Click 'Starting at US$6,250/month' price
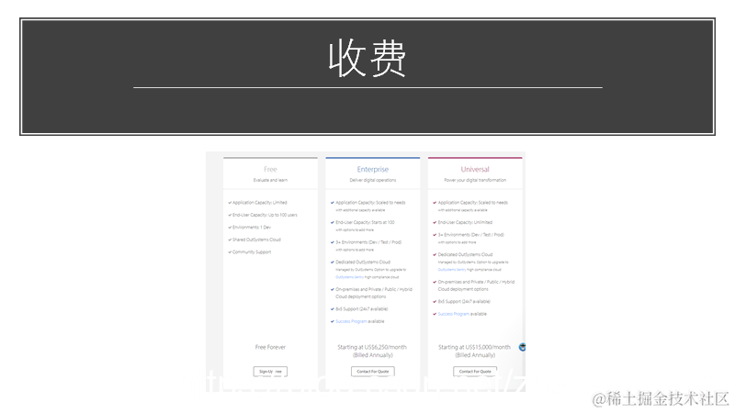The width and height of the screenshot is (735, 413). pos(372,347)
